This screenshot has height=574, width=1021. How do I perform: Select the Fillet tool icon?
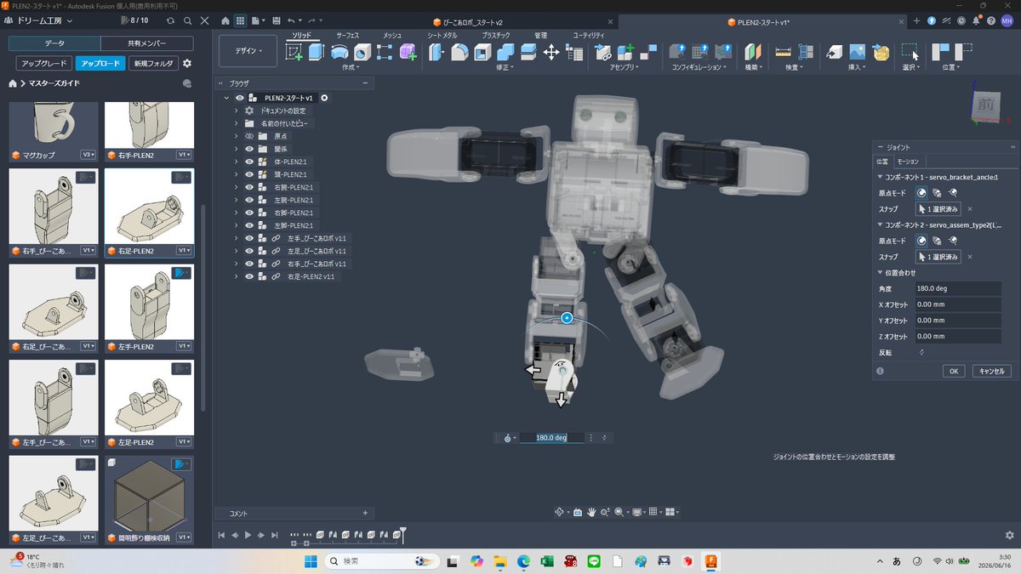(x=459, y=52)
